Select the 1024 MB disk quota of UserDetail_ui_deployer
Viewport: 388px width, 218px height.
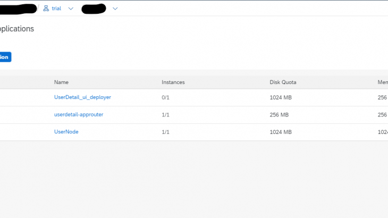click(x=281, y=97)
